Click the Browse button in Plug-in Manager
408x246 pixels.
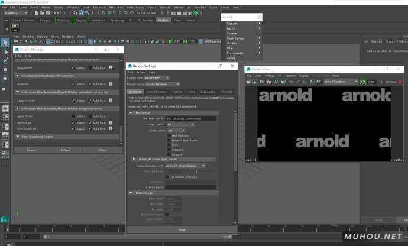coord(31,150)
